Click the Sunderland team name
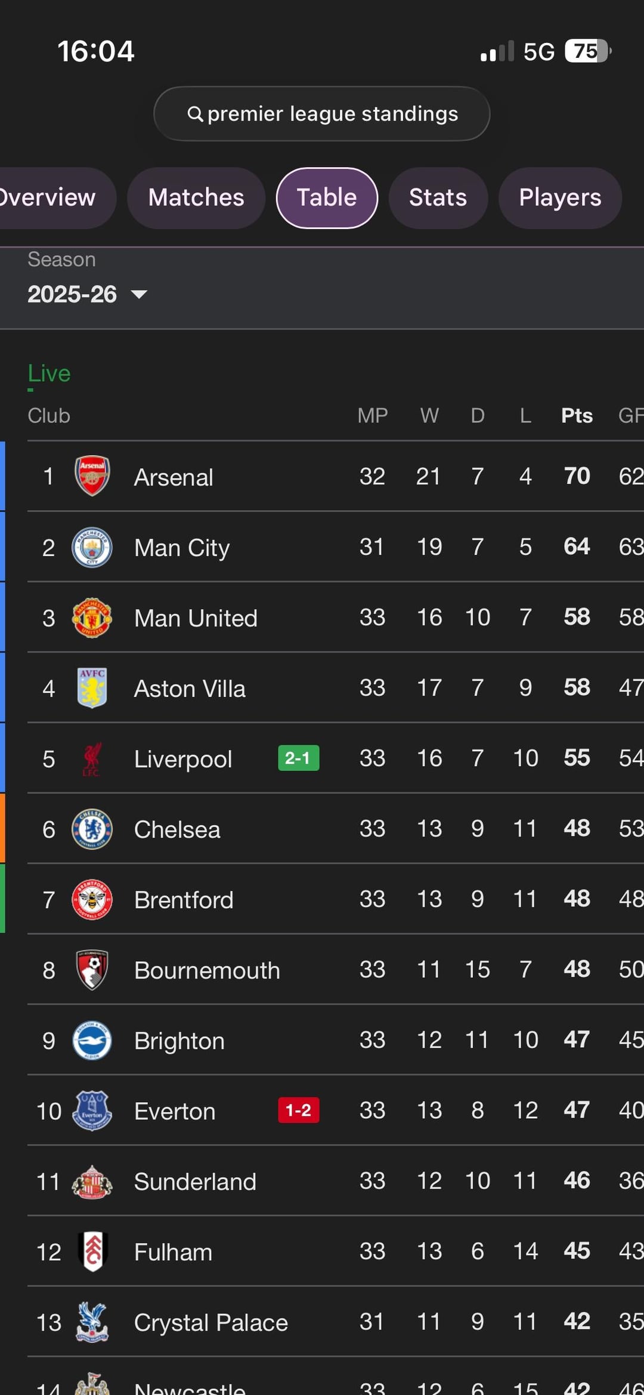This screenshot has height=1395, width=644. 195,1181
